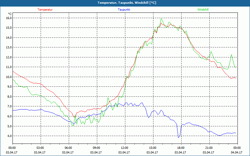Click the 6,0 y-axis value
Viewport: 250px width, 156px height.
click(10, 116)
